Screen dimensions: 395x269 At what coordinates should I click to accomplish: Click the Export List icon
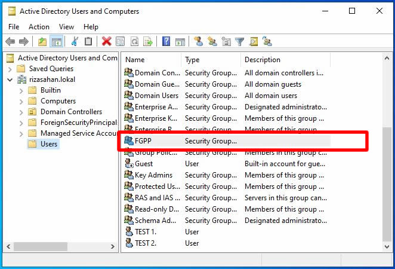[x=148, y=41]
